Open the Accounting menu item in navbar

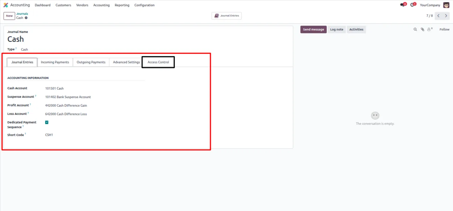click(x=101, y=5)
